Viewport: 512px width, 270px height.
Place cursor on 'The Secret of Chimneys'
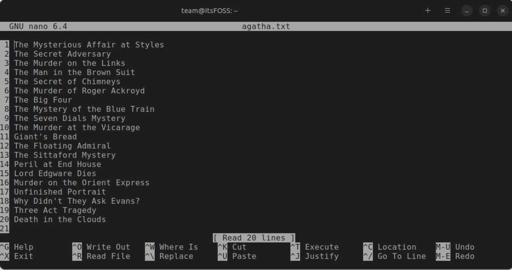[67, 81]
